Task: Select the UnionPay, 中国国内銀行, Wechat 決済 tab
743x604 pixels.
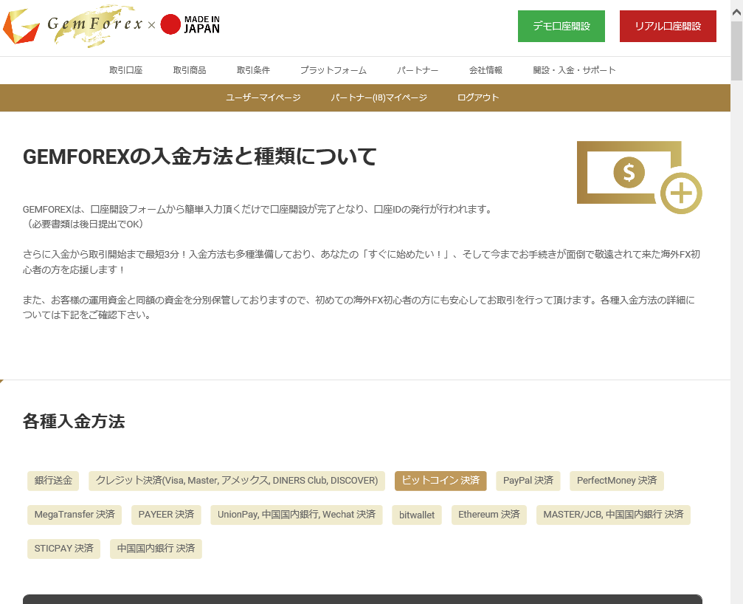Action: tap(297, 515)
